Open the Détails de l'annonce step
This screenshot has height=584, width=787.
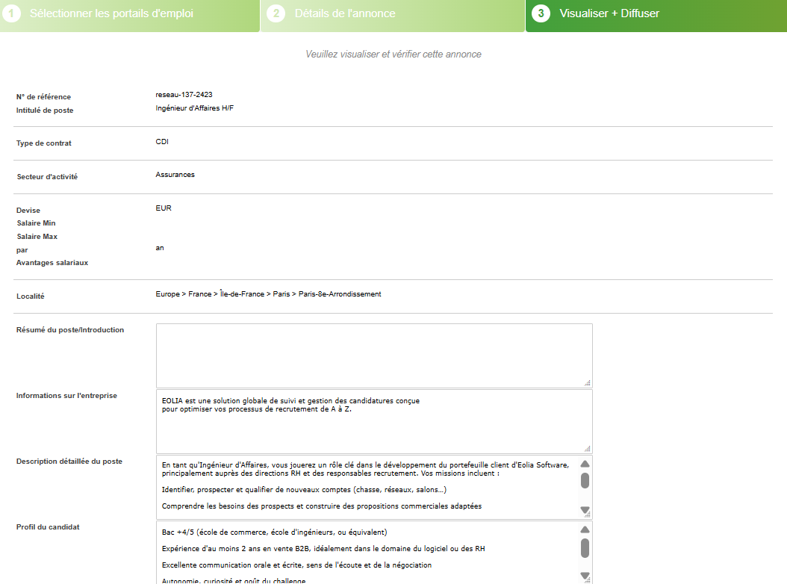coord(345,13)
